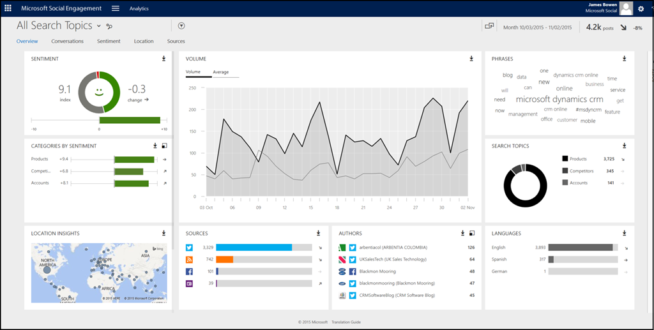Download the Search Topics widget data
This screenshot has width=654, height=330.
[625, 146]
